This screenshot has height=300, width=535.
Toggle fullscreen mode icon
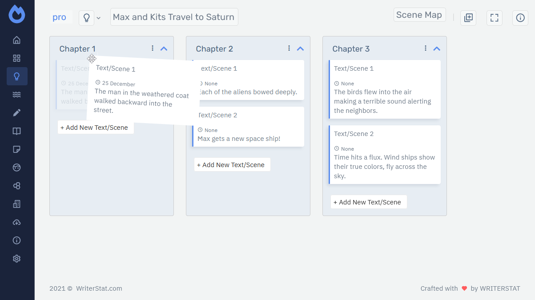tap(494, 18)
